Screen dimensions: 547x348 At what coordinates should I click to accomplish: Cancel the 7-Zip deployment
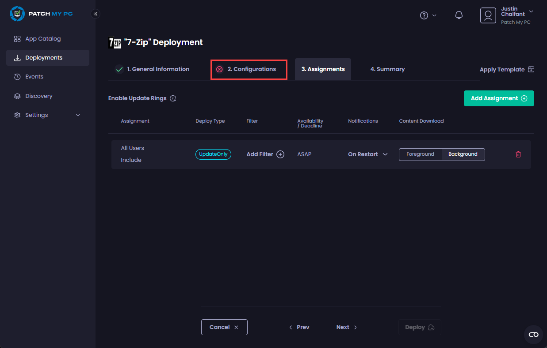pyautogui.click(x=224, y=327)
